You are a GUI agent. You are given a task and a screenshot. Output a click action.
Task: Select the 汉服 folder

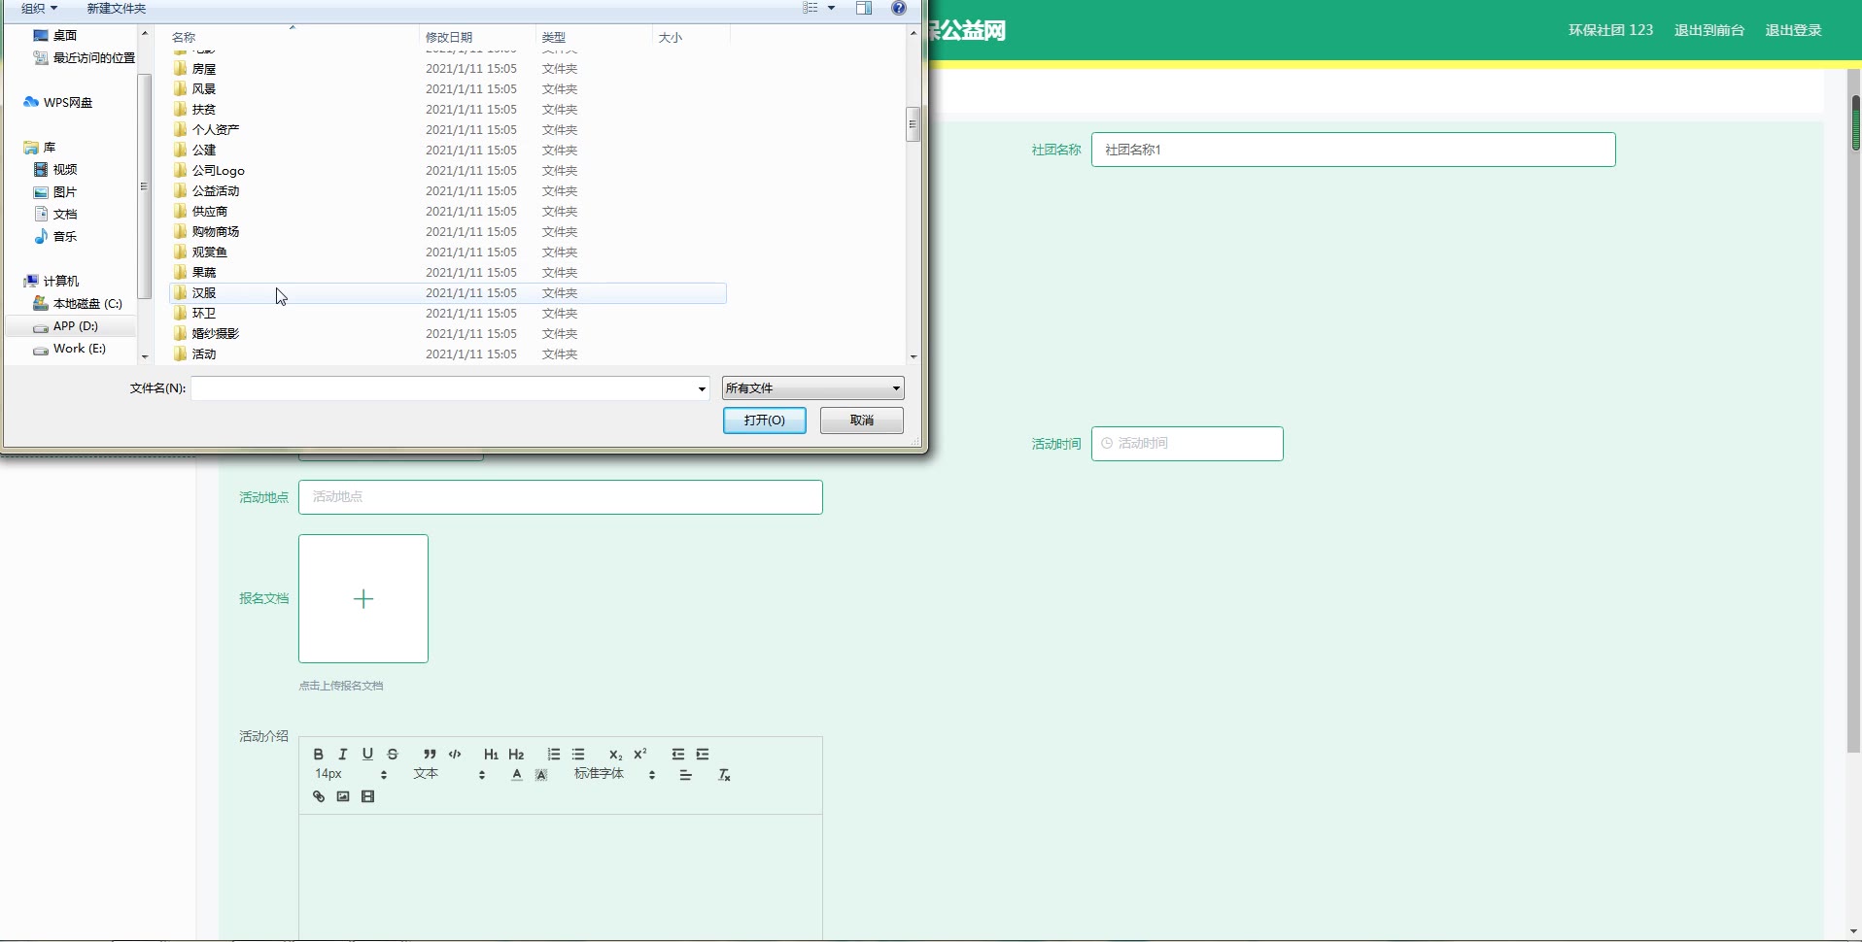(448, 293)
